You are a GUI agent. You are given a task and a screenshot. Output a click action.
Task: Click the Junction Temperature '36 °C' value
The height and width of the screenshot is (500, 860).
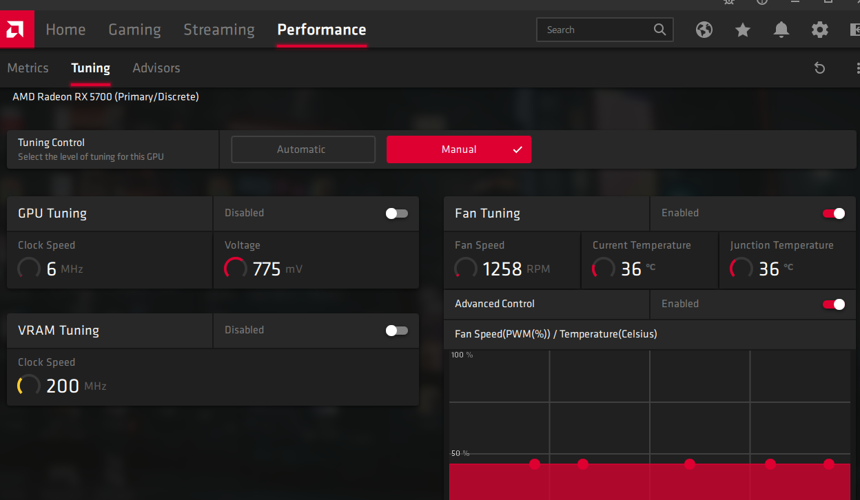(776, 269)
